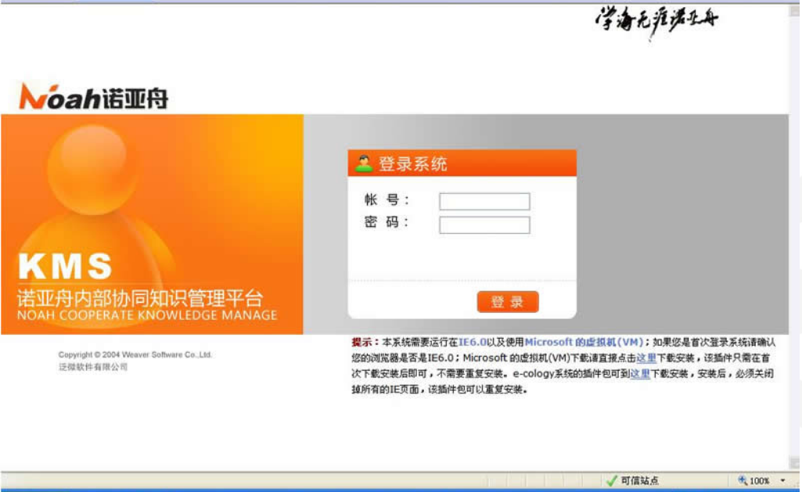Focus the 帐号 account input field
802x492 pixels.
tap(484, 201)
